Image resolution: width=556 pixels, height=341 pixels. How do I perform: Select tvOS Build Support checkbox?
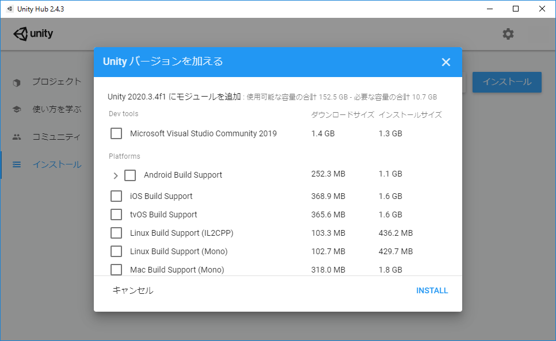point(116,214)
